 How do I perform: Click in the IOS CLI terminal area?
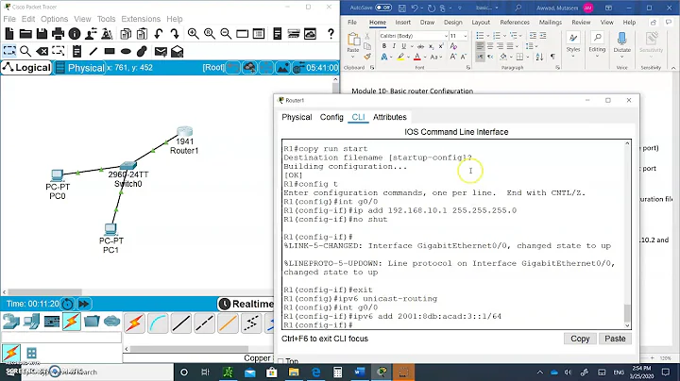click(x=453, y=234)
